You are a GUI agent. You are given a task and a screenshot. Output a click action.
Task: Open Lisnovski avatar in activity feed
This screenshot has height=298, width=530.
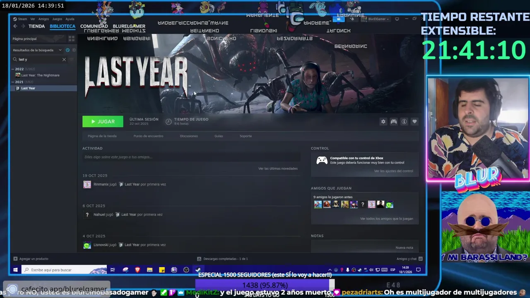(87, 245)
